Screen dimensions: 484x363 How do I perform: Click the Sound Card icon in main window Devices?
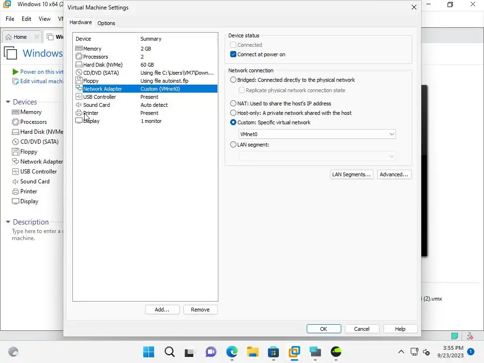click(x=16, y=181)
